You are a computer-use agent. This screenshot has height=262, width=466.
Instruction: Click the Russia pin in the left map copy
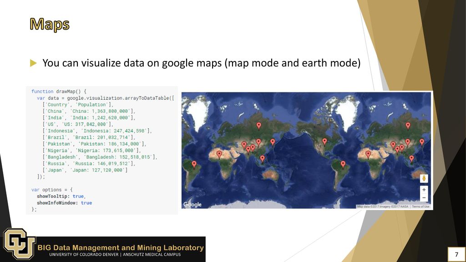click(259, 126)
